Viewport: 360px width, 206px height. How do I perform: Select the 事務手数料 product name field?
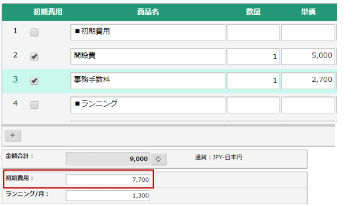148,81
